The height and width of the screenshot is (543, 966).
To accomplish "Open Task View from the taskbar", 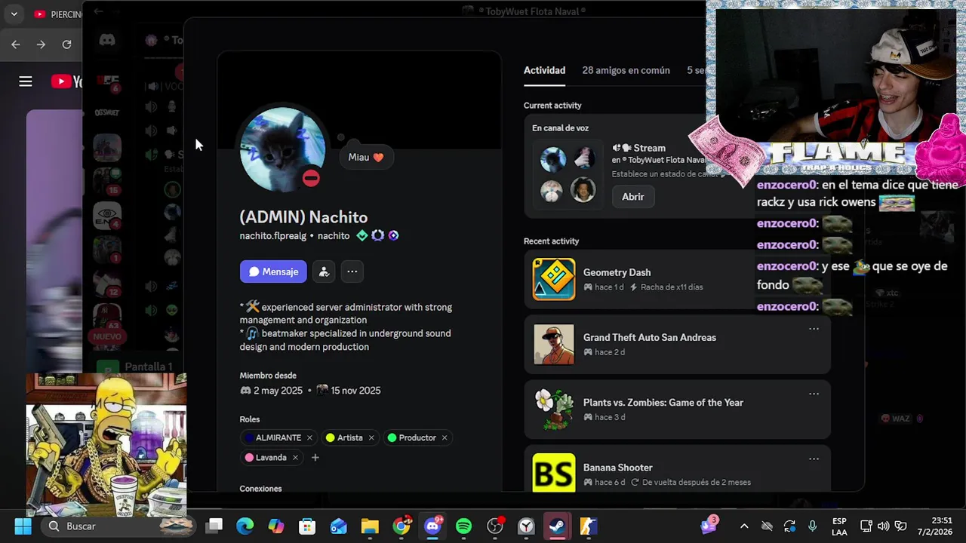I will click(214, 526).
